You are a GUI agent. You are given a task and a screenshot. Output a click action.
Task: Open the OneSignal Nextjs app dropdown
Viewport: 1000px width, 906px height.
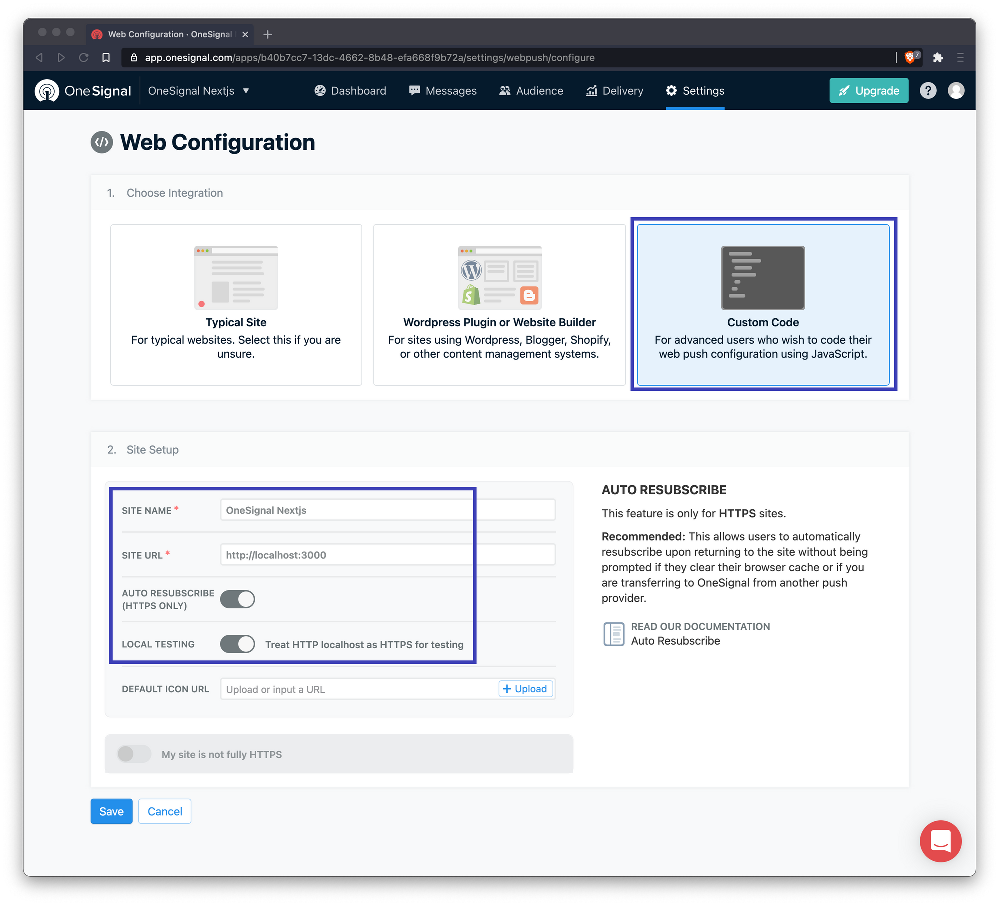198,91
